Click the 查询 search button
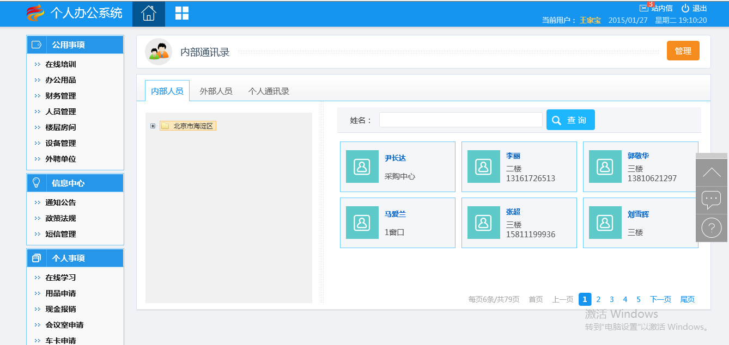Image resolution: width=729 pixels, height=345 pixels. 570,120
